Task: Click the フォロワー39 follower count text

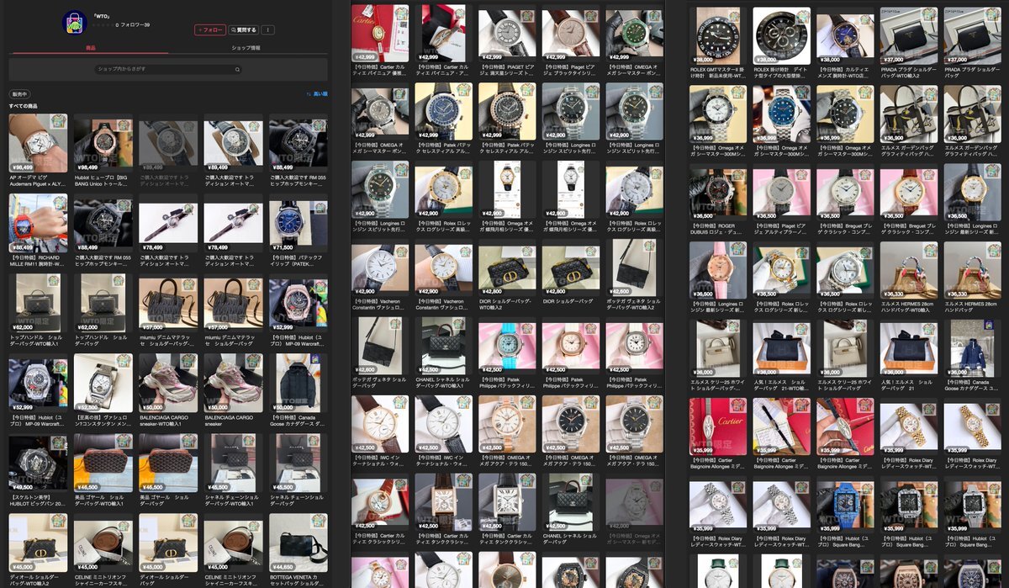Action: click(x=135, y=25)
